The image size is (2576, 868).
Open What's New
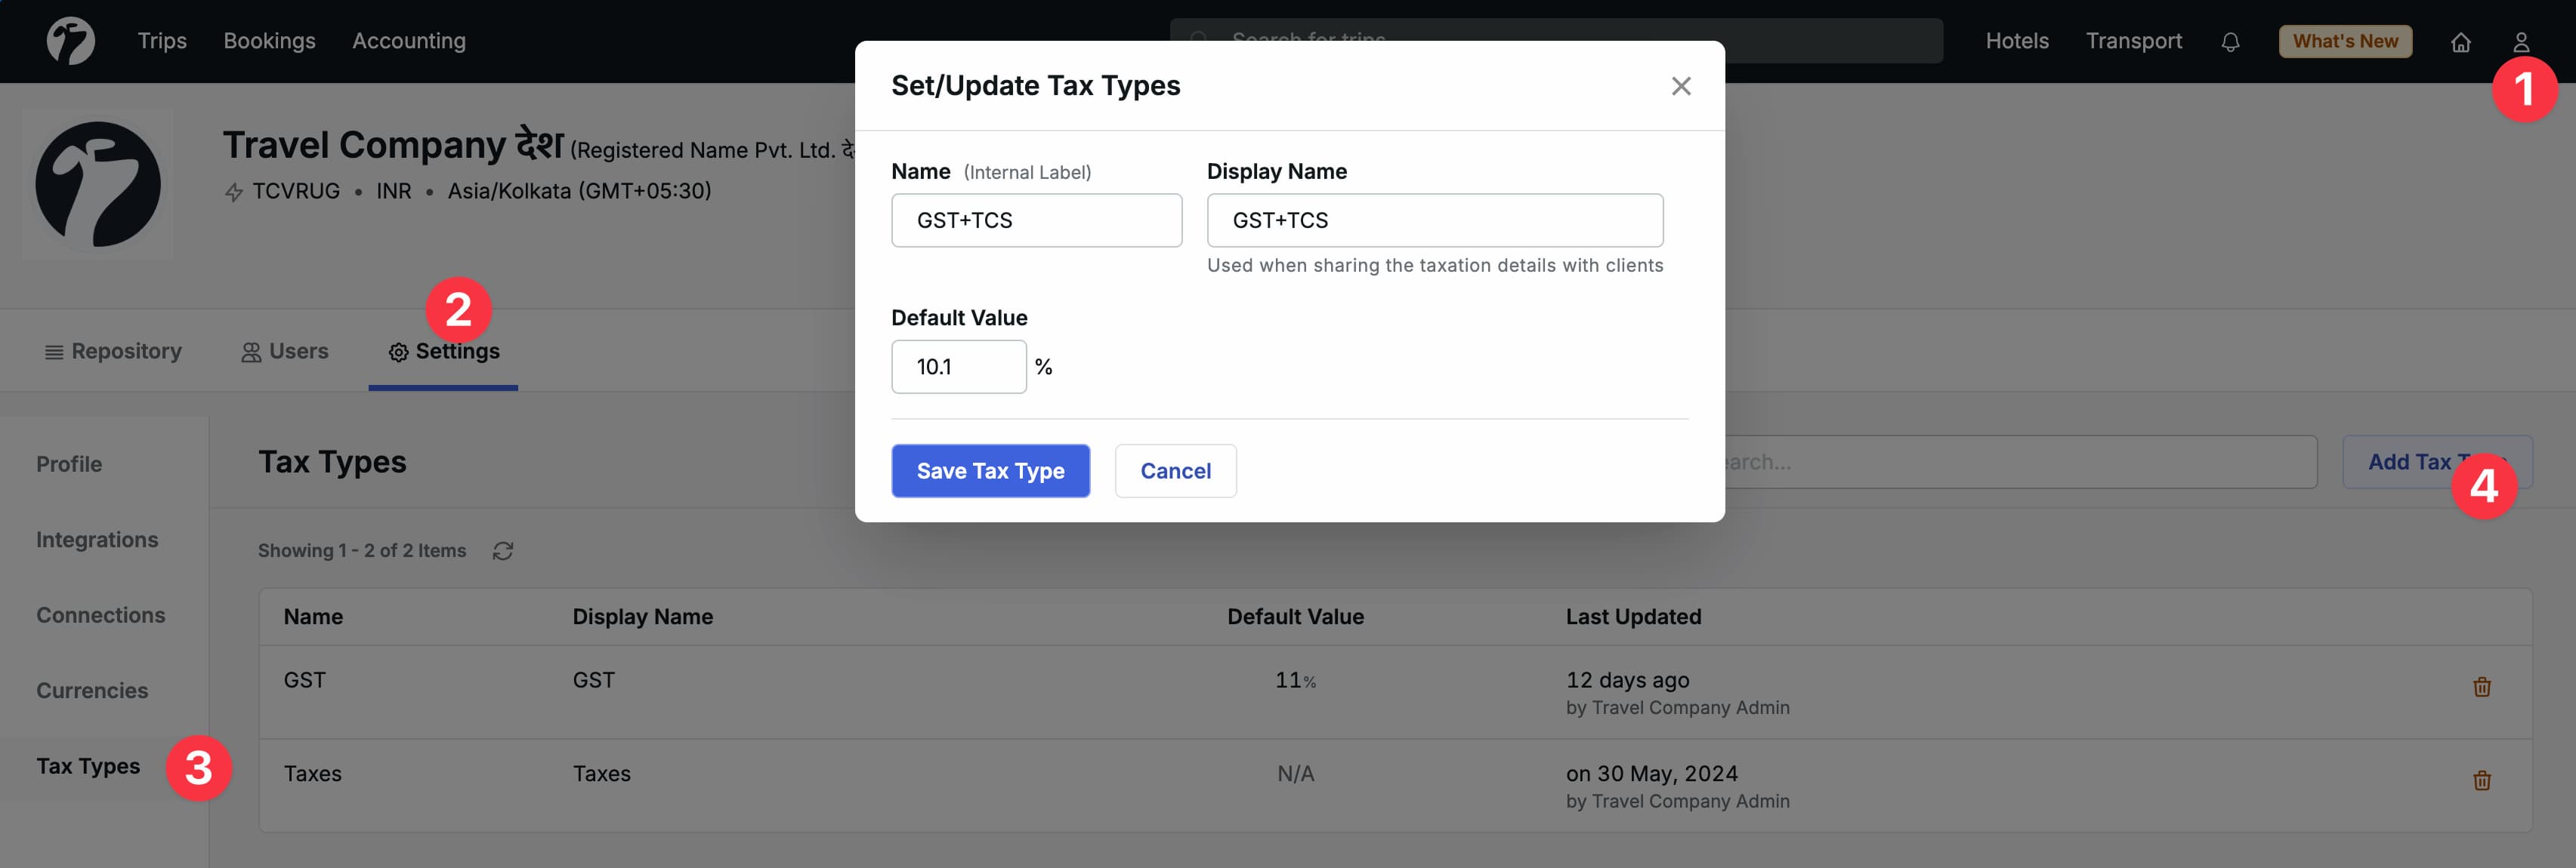2345,41
